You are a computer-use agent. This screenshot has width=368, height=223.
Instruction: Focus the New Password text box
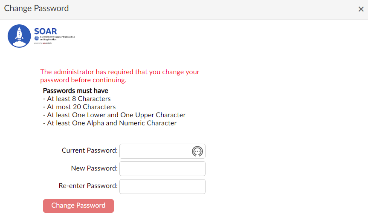coord(162,168)
